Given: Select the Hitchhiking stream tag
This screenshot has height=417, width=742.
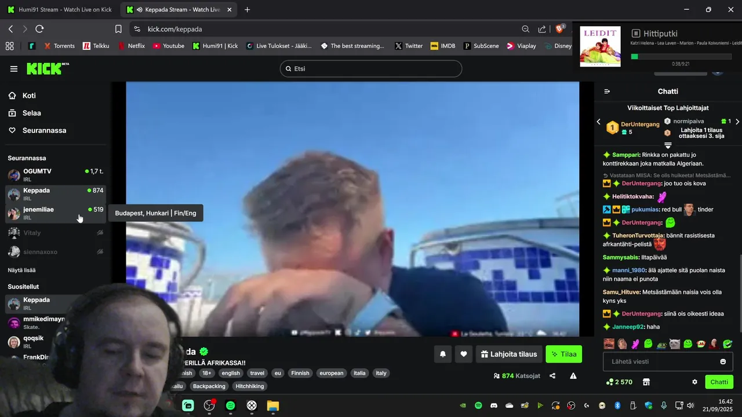Looking at the screenshot, I should (250, 386).
